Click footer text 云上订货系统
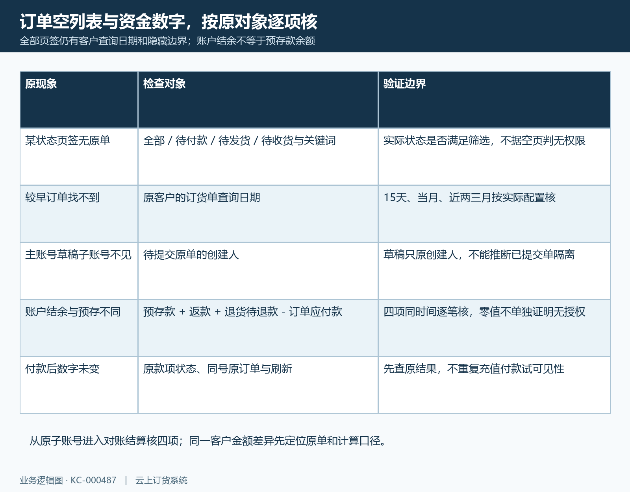The width and height of the screenshot is (630, 492). (x=161, y=481)
